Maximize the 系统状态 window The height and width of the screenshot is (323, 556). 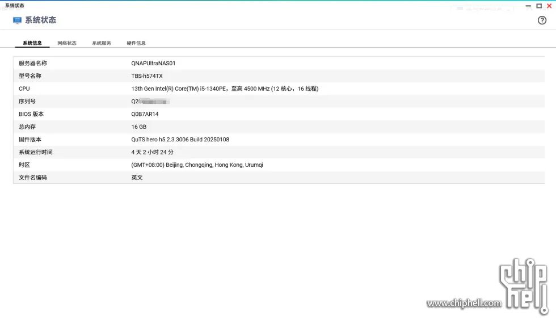click(539, 6)
